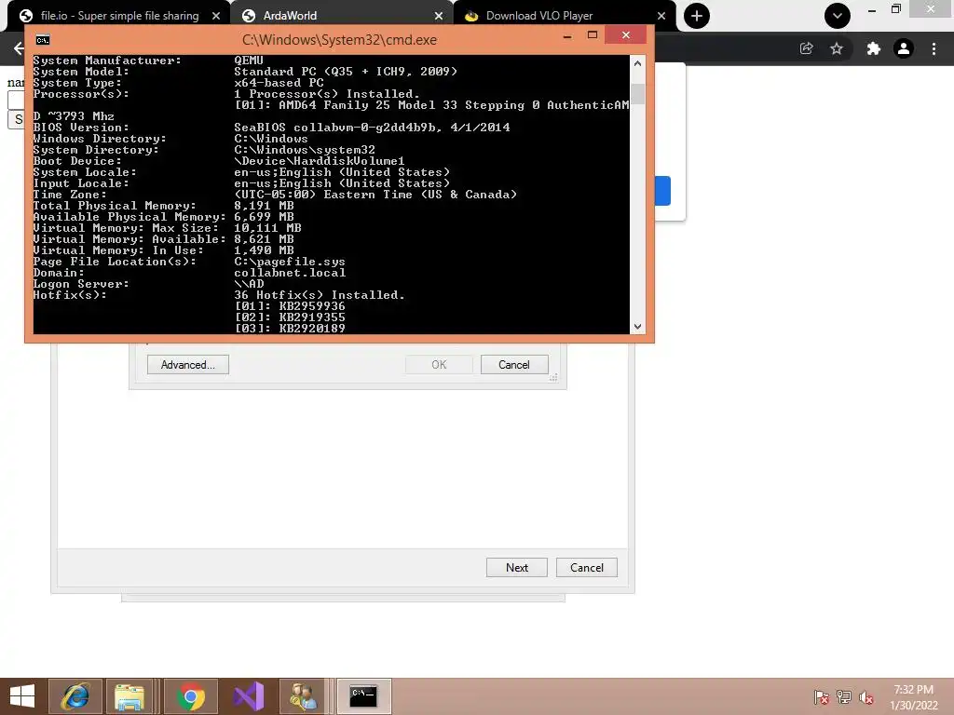Open the Chrome profile avatar menu

pyautogui.click(x=904, y=48)
